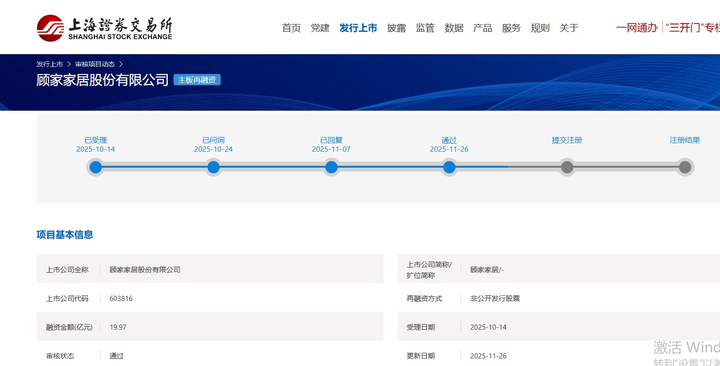Click the 受理日期 value 2025-10-14
This screenshot has width=720, height=366.
(x=488, y=327)
